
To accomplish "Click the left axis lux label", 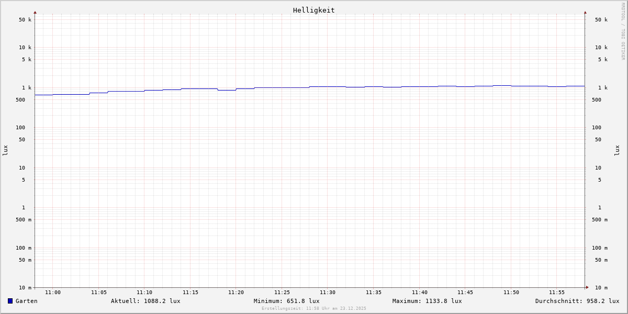I will tap(5, 150).
